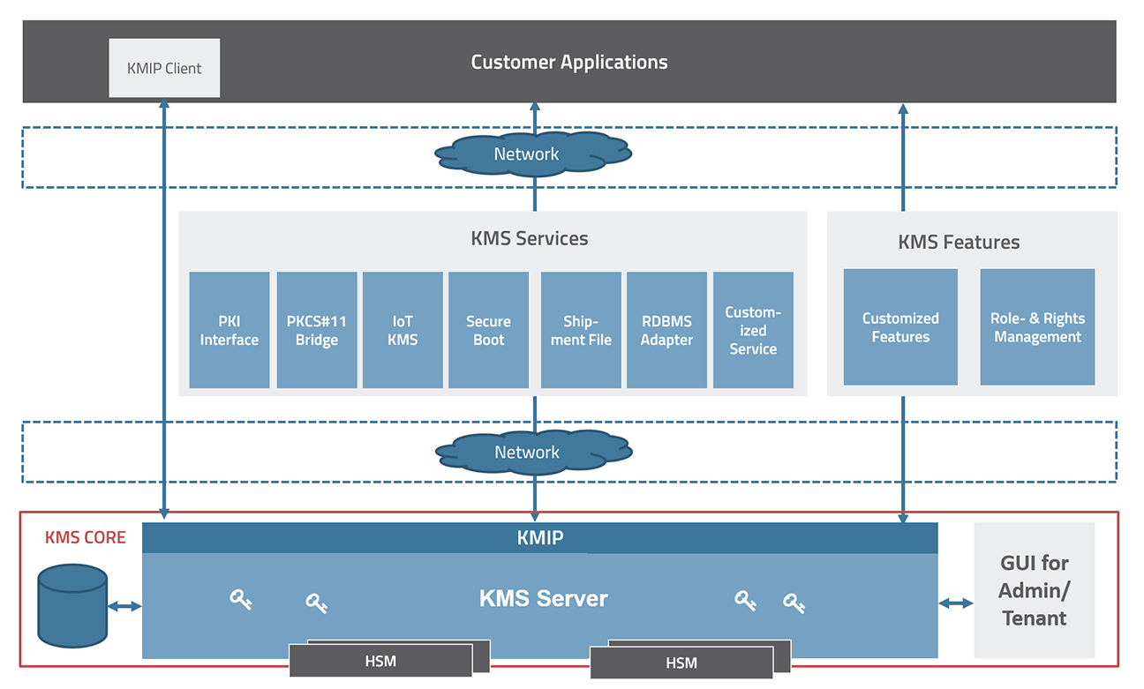Click the upper Network cloud icon
Image resolution: width=1144 pixels, height=689 pixels.
533,154
